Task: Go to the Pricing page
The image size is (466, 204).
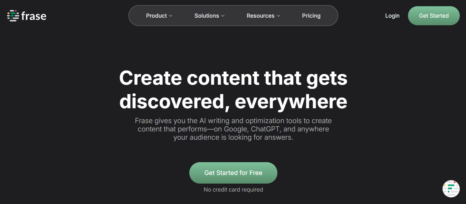Action: [311, 16]
